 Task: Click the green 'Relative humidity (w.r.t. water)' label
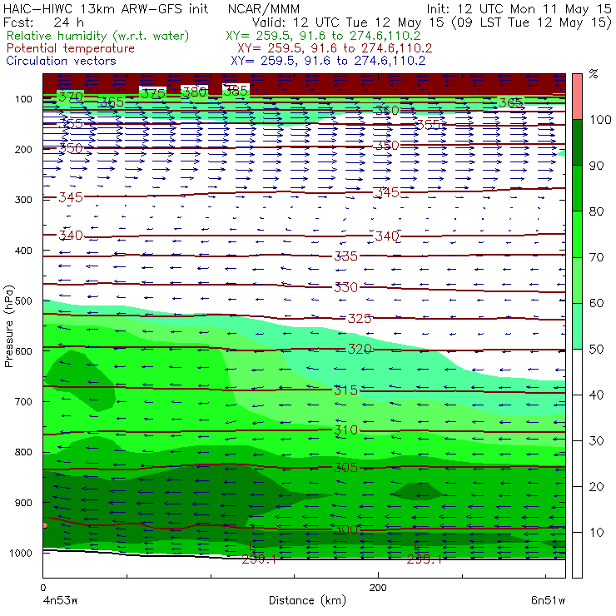tap(98, 36)
